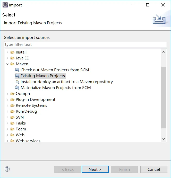171x178 pixels.
Task: Click the vertical scrollbar thumb
Action: (164, 97)
